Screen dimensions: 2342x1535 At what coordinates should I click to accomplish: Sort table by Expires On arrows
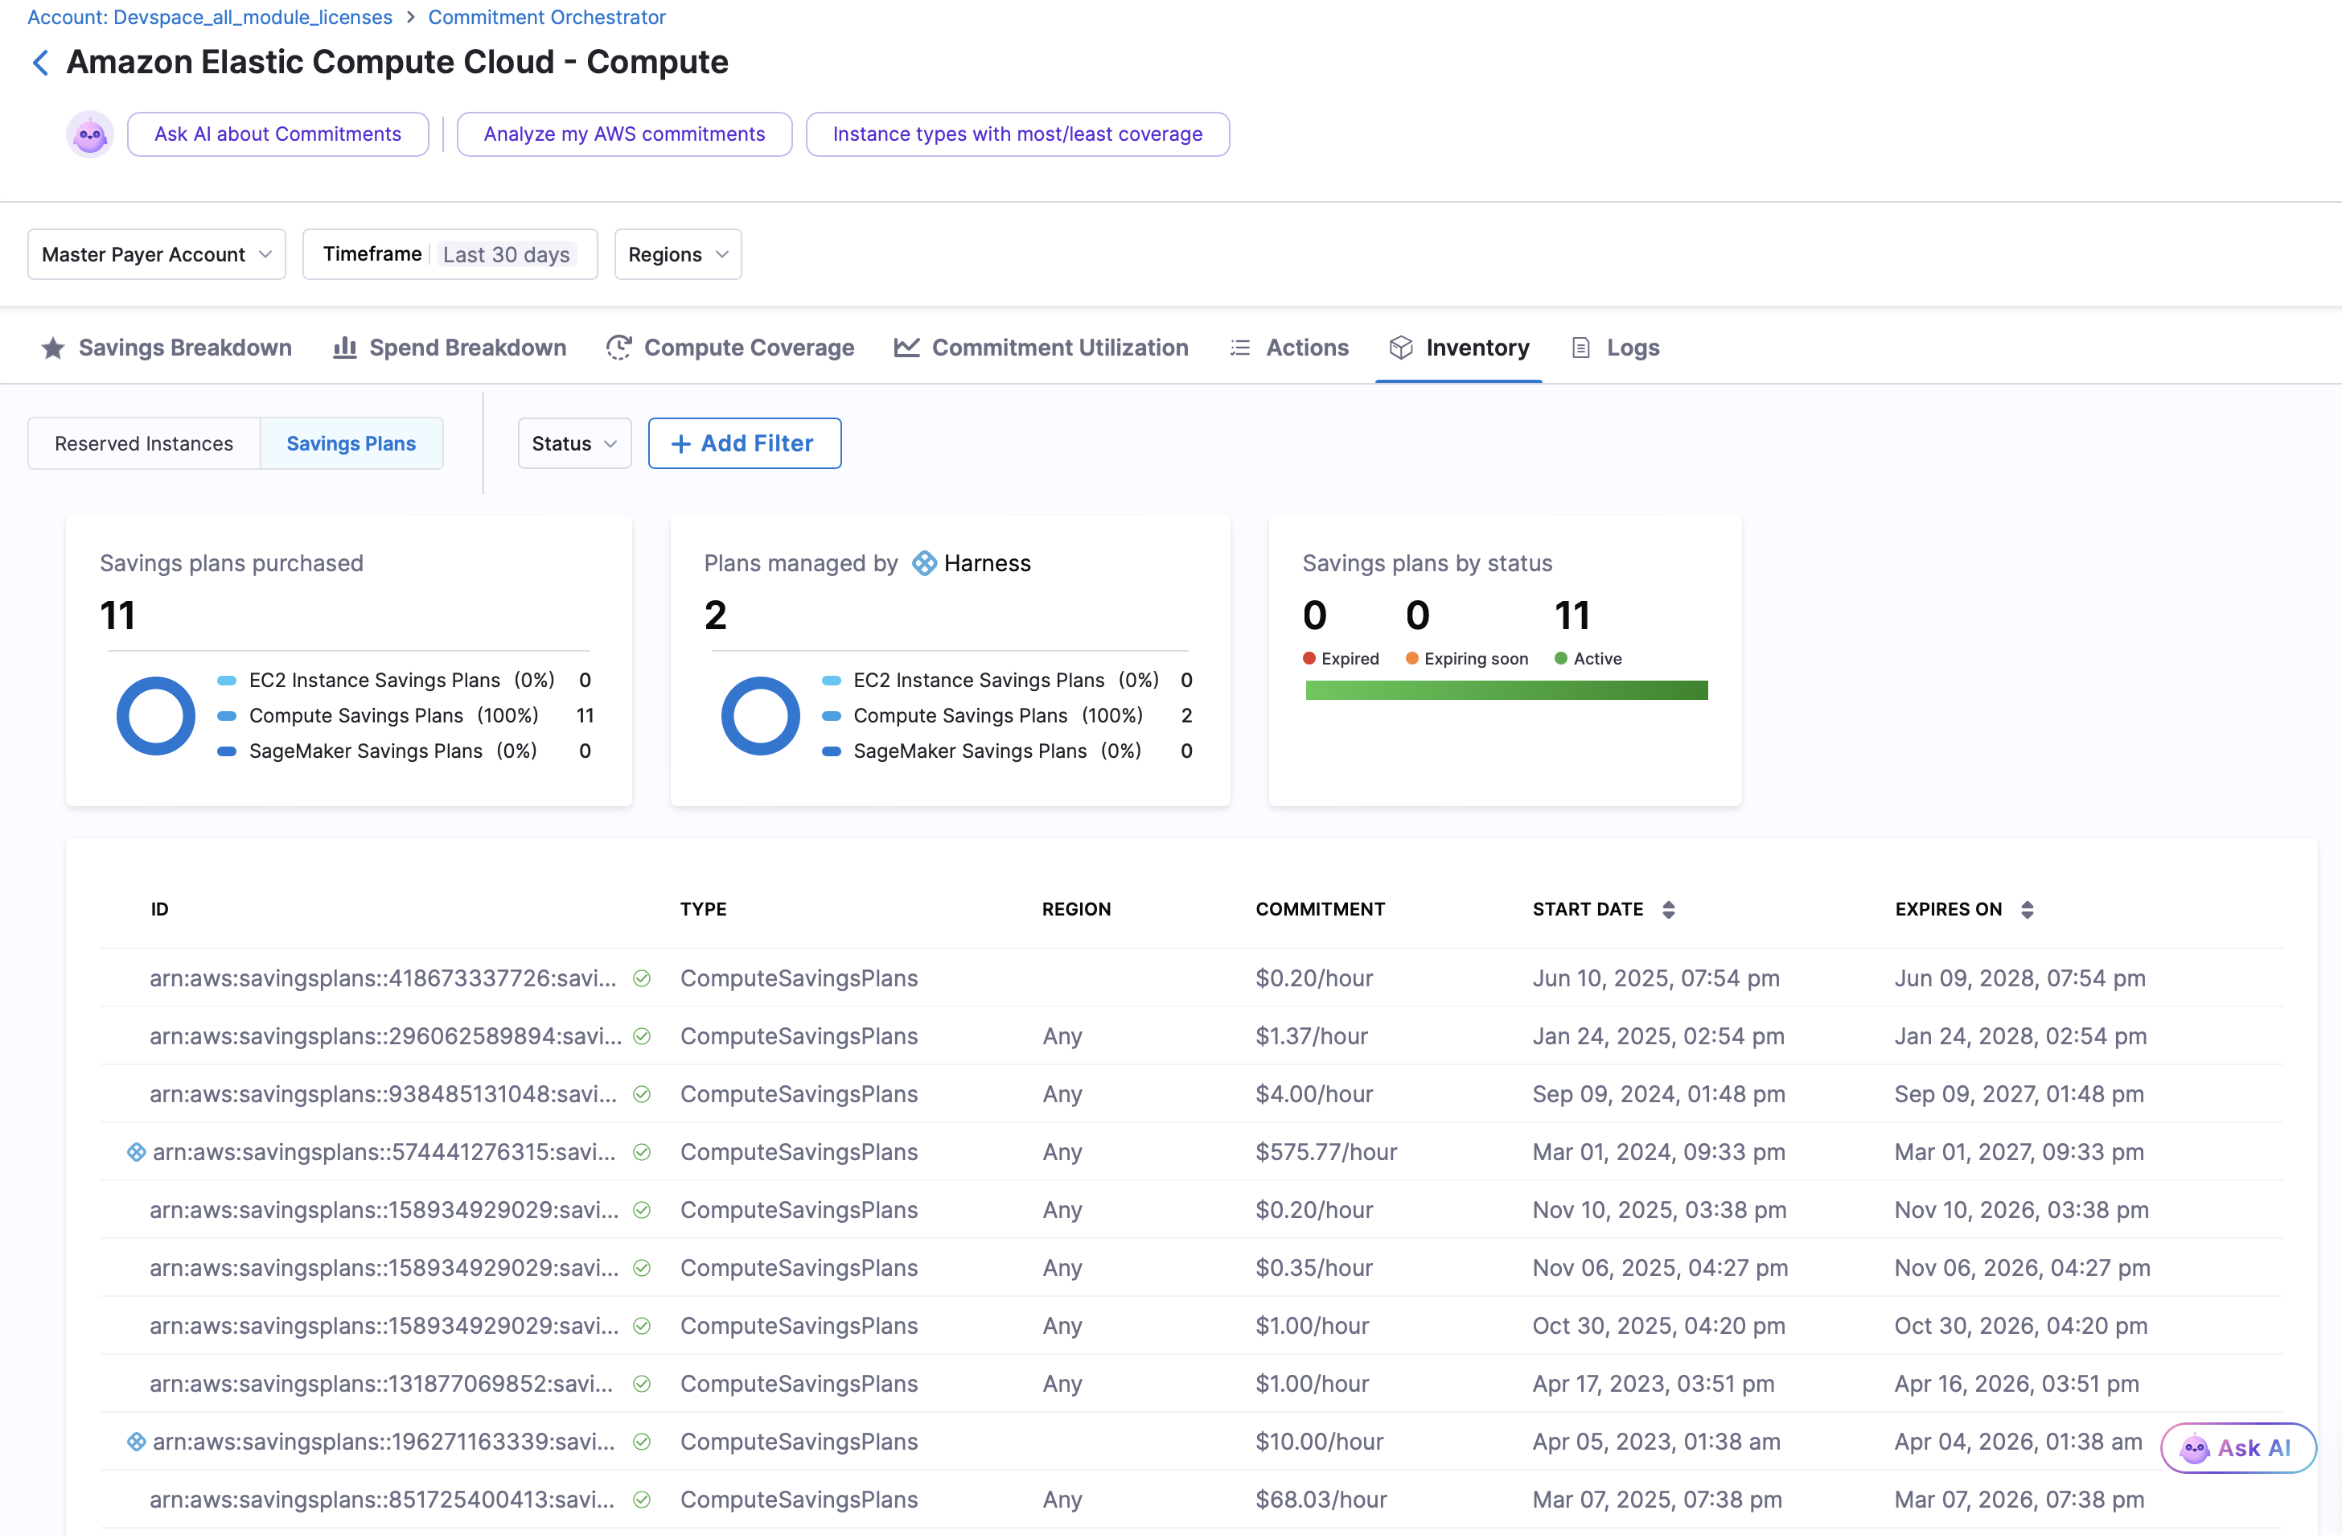click(2027, 910)
